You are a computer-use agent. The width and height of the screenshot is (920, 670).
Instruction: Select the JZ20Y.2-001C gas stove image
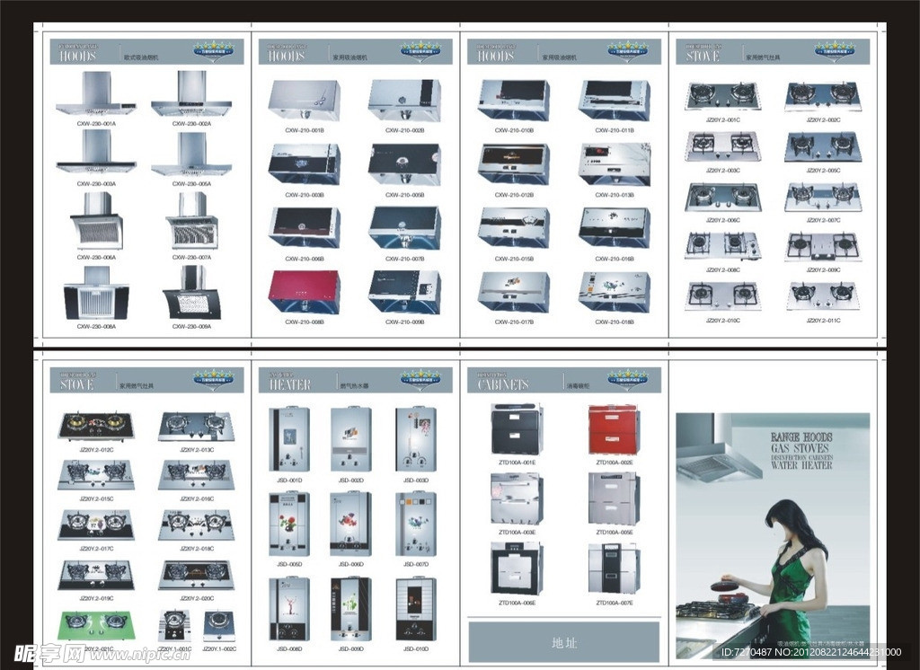[722, 96]
